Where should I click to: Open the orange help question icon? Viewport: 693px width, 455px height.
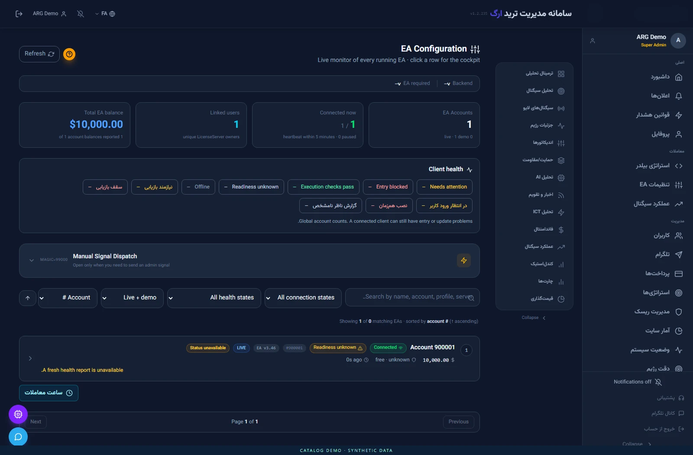click(x=69, y=54)
